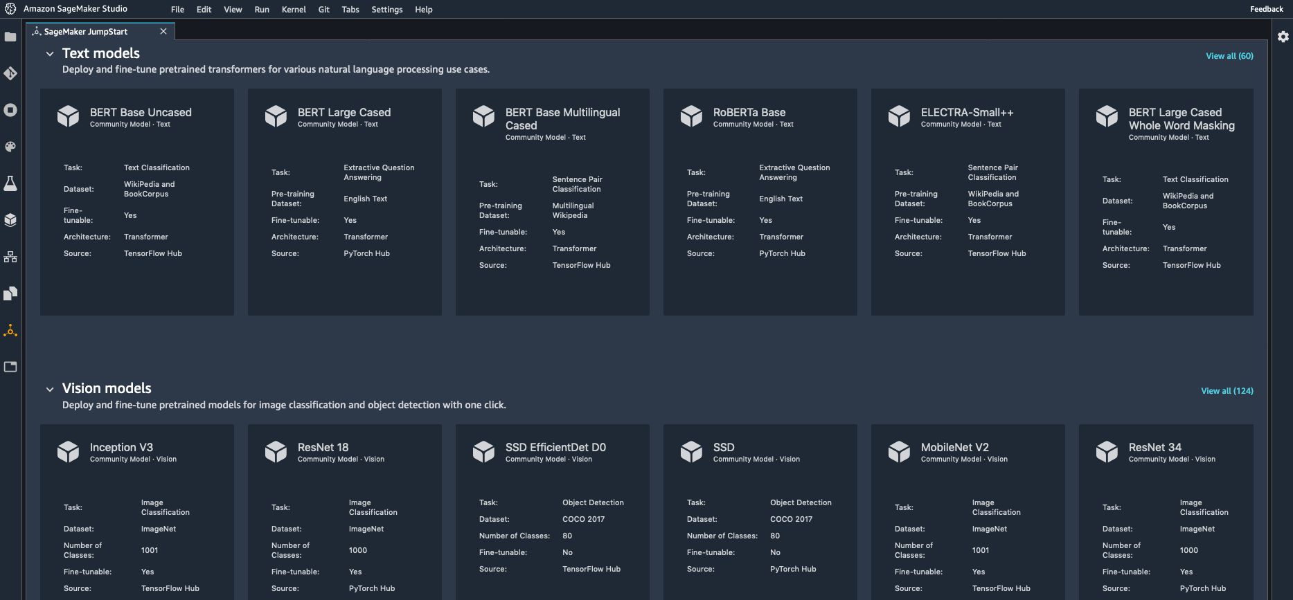Open running terminals and kernels icon
The image size is (1293, 600).
(x=10, y=110)
